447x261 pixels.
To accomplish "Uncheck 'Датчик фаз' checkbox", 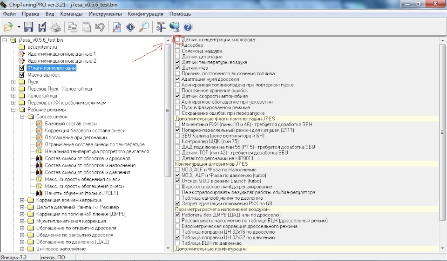I will [x=177, y=68].
